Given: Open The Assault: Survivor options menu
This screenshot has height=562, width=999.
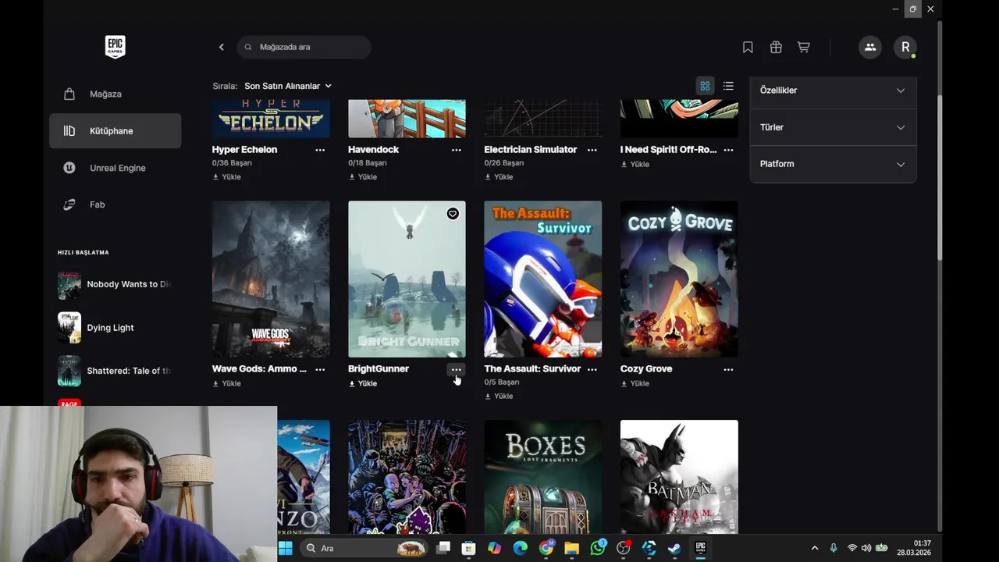Looking at the screenshot, I should pyautogui.click(x=592, y=369).
